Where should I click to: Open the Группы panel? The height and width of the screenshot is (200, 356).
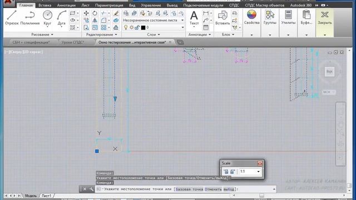270,18
